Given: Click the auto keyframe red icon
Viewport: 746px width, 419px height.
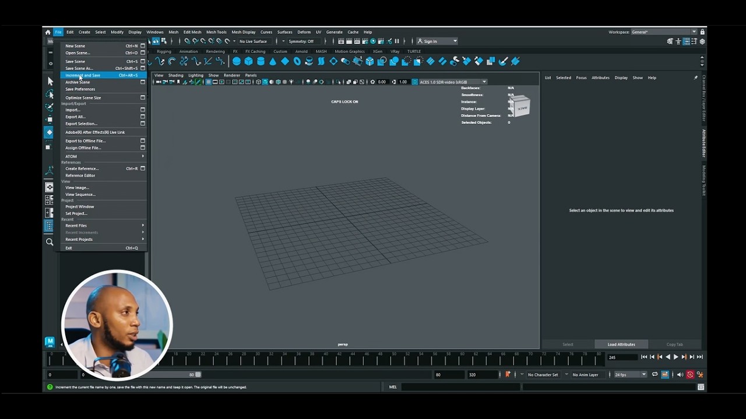Looking at the screenshot, I should coord(690,375).
